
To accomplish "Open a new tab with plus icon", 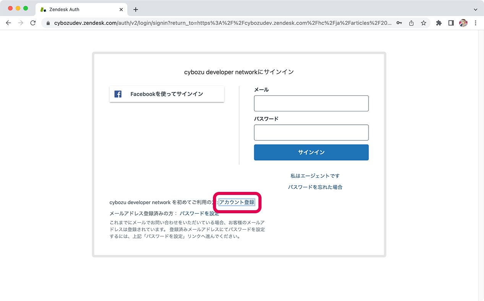I will (x=135, y=10).
